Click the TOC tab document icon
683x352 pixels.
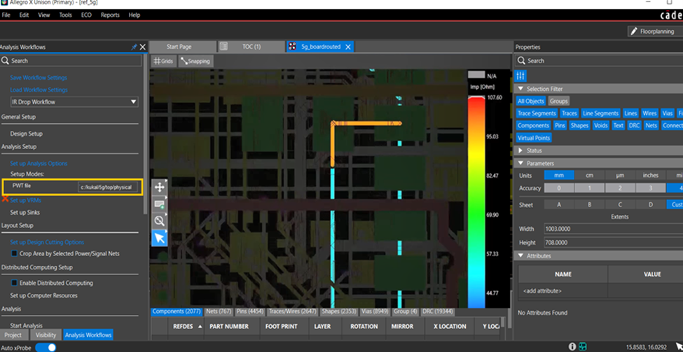[x=224, y=47]
